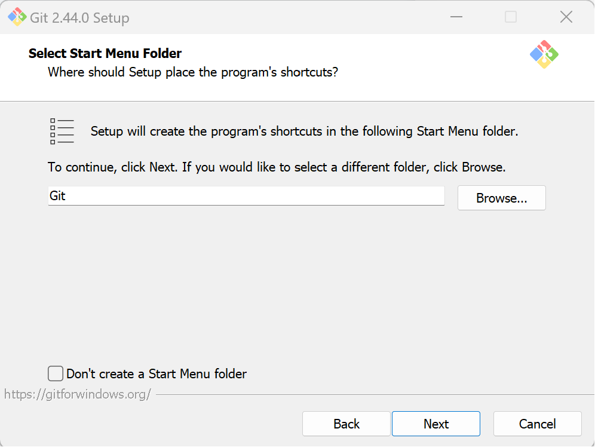This screenshot has width=595, height=447.
Task: Cancel the Git installation
Action: (537, 424)
